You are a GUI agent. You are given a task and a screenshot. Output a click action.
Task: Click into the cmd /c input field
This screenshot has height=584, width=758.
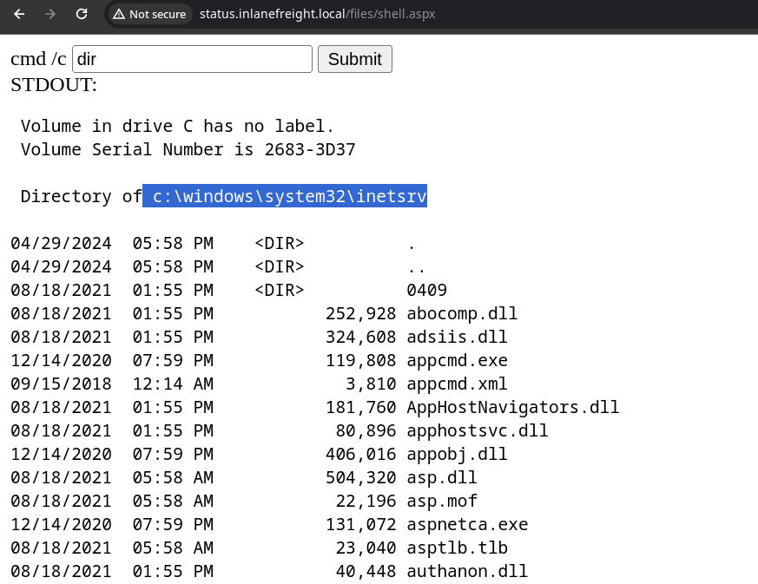tap(192, 59)
